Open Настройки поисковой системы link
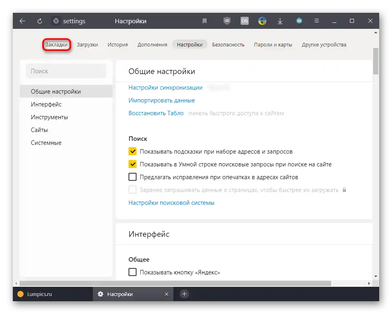Screen dimensions: 392x314 [171, 203]
